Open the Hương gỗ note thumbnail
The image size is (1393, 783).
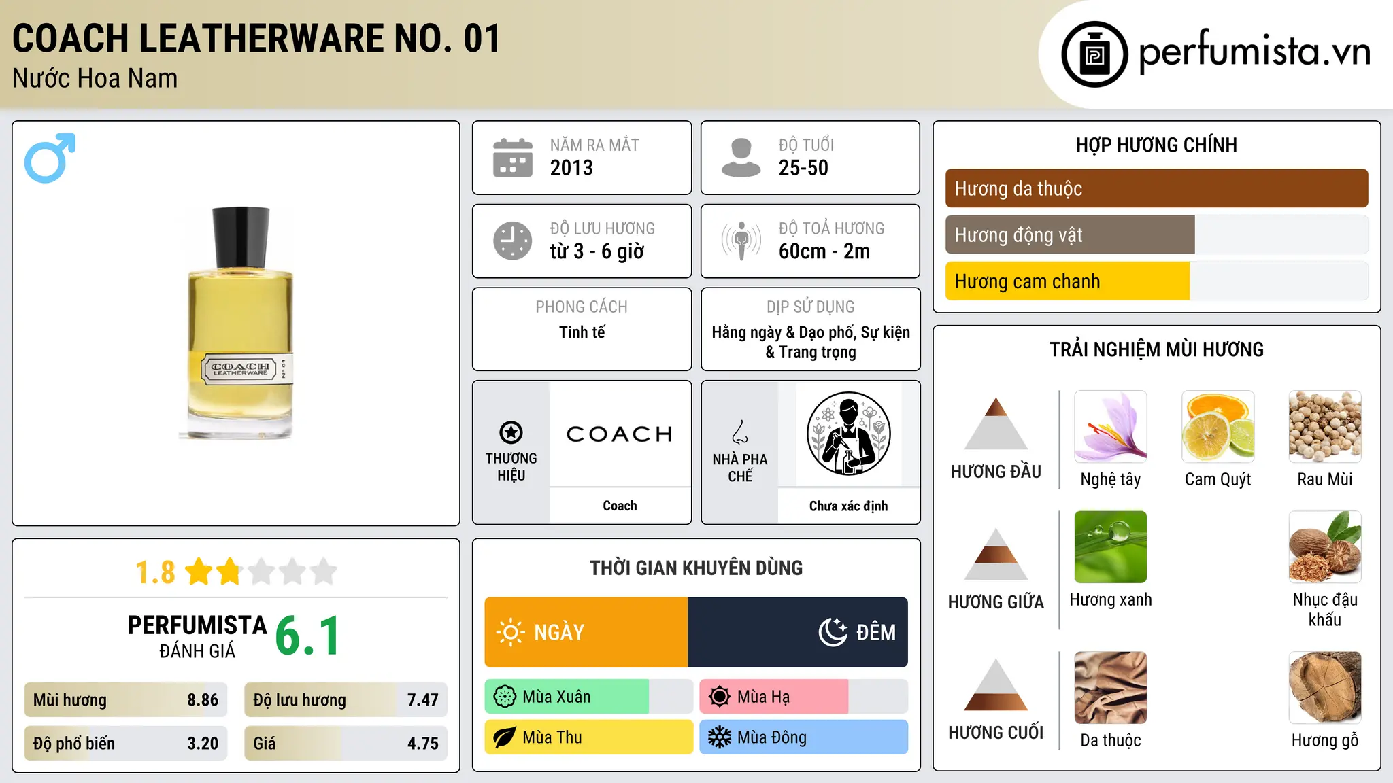point(1325,688)
